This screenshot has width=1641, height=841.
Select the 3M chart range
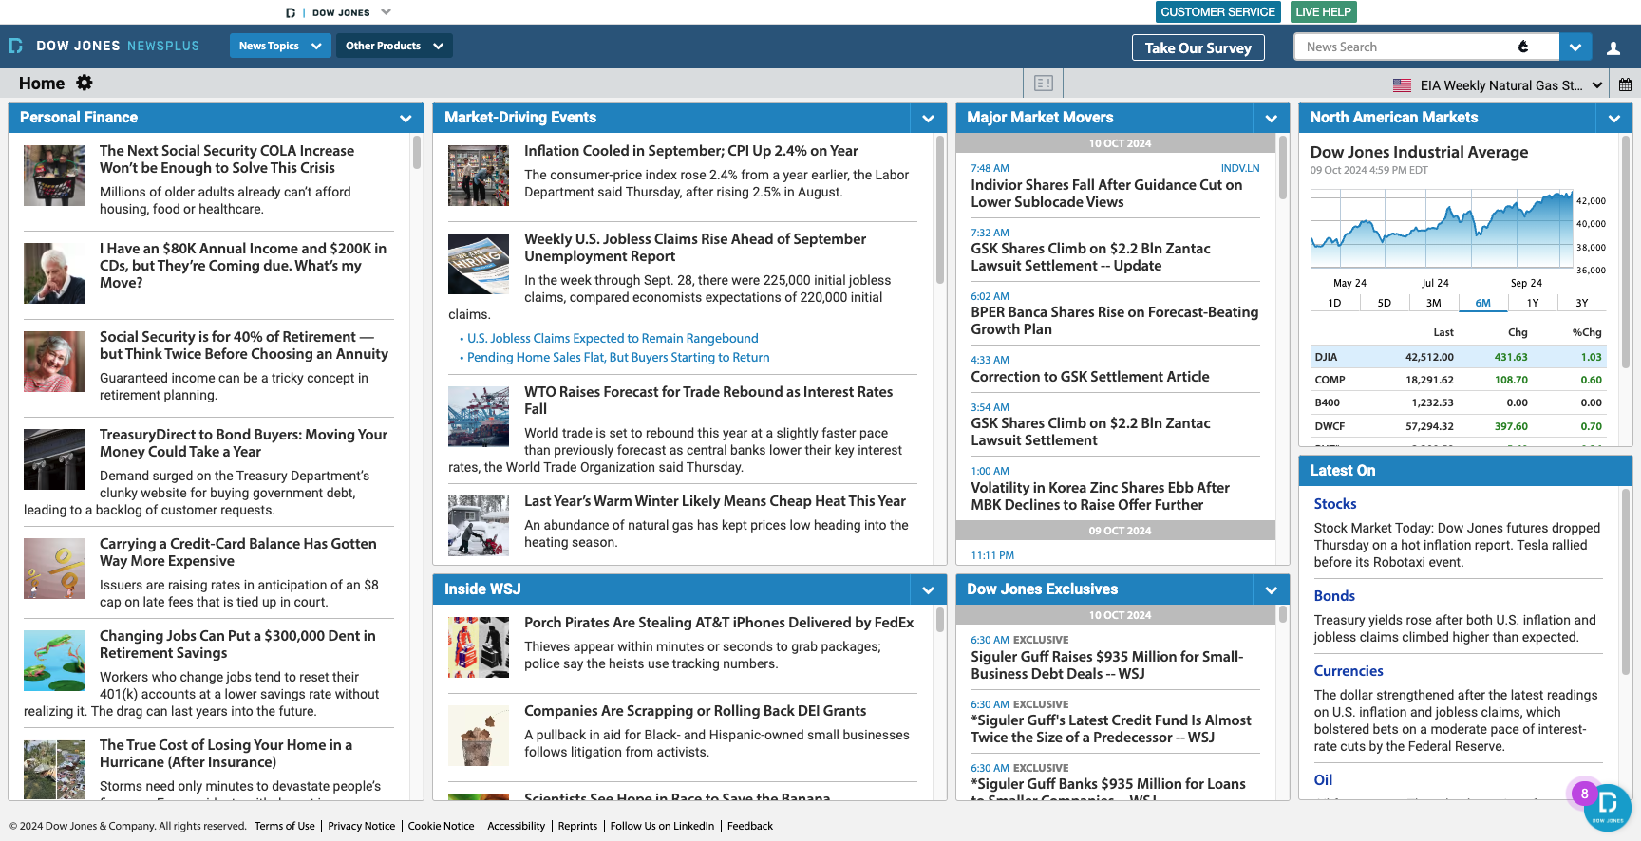tap(1433, 303)
